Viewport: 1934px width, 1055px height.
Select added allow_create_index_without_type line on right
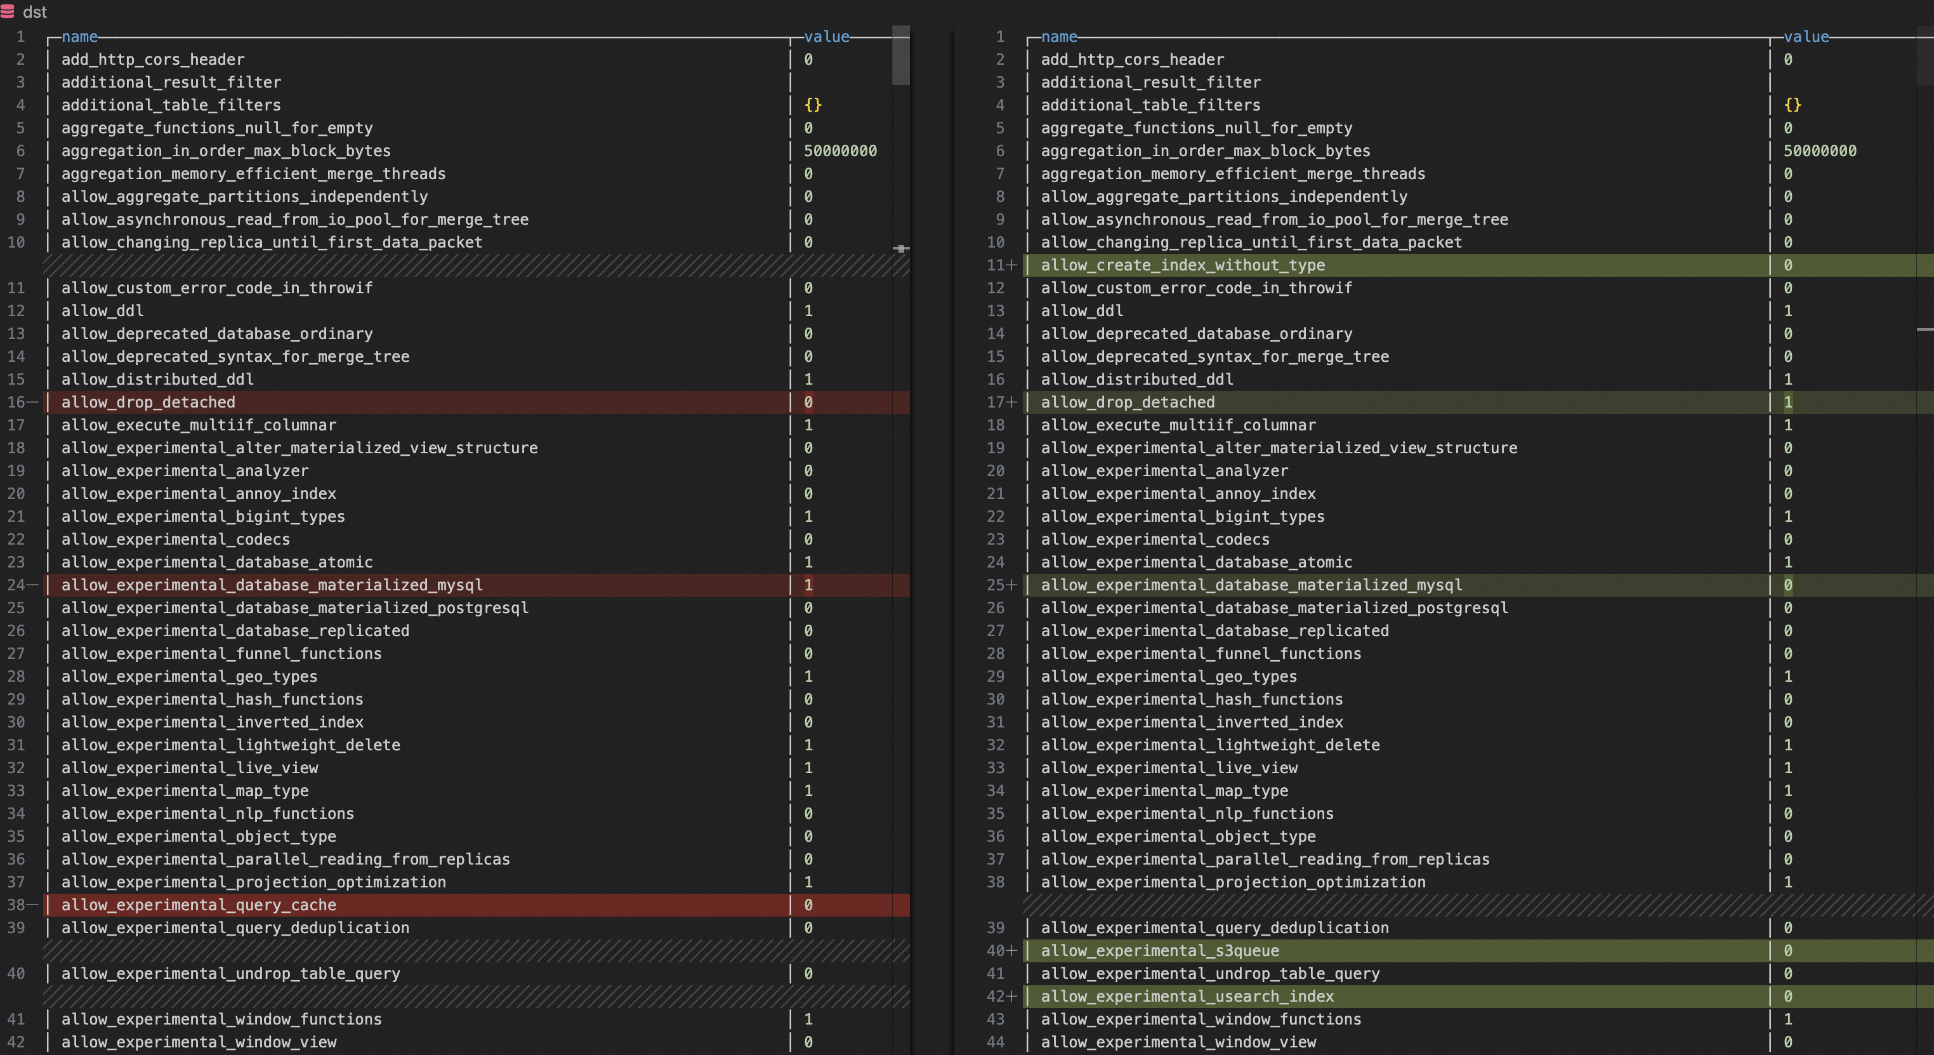point(1183,265)
